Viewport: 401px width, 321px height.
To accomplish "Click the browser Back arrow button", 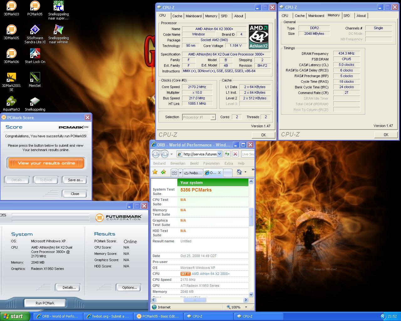I will (x=156, y=154).
